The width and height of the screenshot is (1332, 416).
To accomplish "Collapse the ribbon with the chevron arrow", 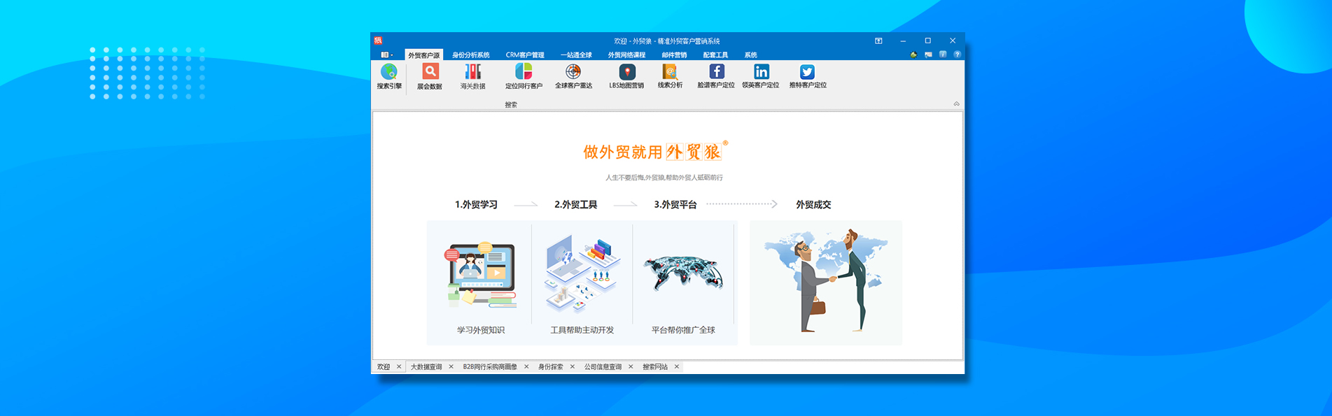I will pos(956,103).
